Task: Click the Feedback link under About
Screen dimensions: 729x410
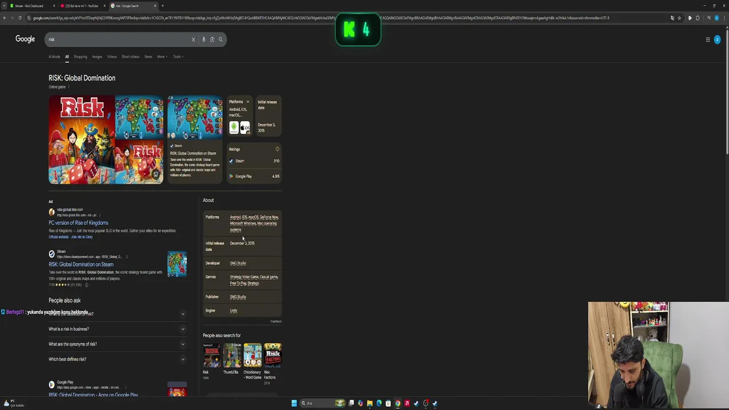Action: coord(276,321)
